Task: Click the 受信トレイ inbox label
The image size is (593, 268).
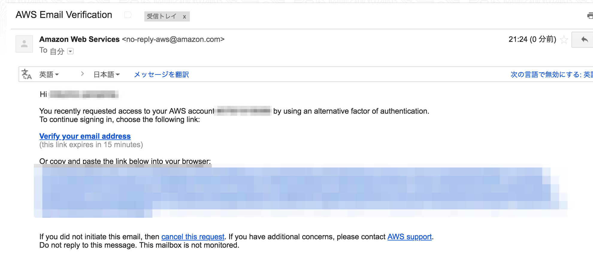Action: pyautogui.click(x=161, y=16)
